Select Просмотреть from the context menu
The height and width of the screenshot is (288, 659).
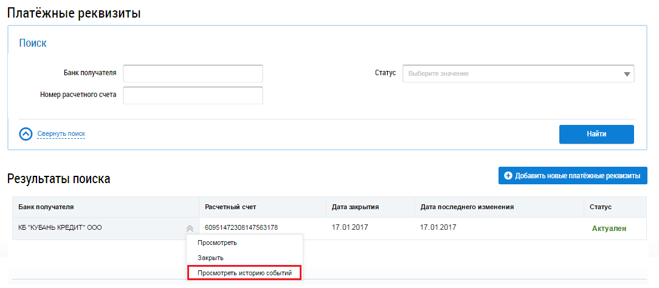pos(217,243)
